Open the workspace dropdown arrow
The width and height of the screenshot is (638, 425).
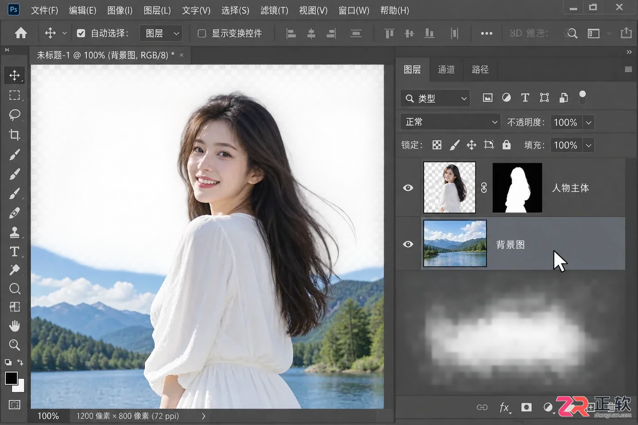pyautogui.click(x=609, y=33)
